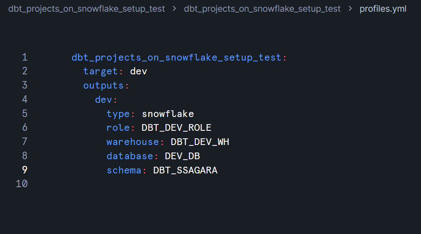Screen dimensions: 421x234
Task: Open the profiles.yml breadcrumb item
Action: coord(383,9)
